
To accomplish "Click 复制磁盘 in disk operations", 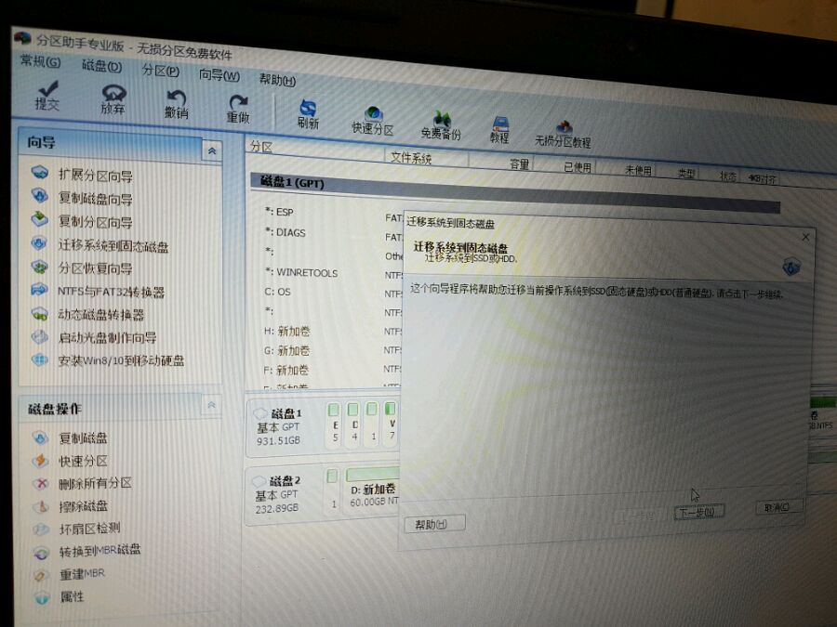I will click(x=70, y=438).
